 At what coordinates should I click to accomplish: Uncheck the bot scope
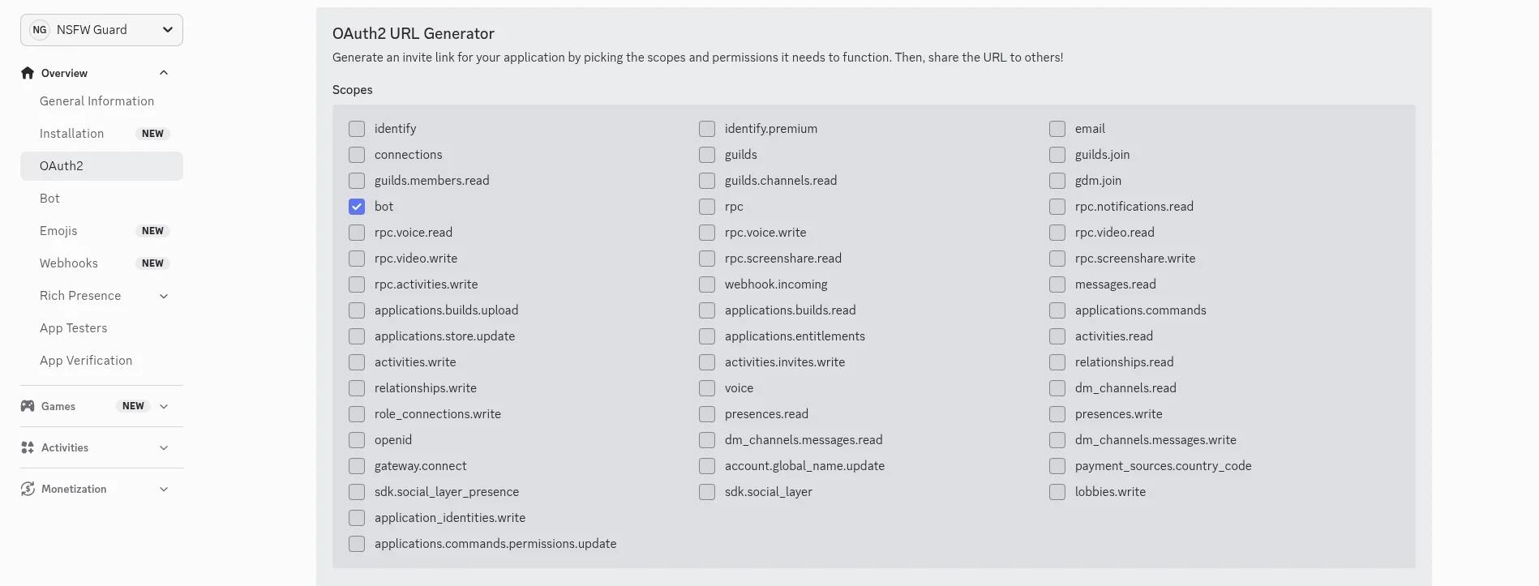pos(356,206)
